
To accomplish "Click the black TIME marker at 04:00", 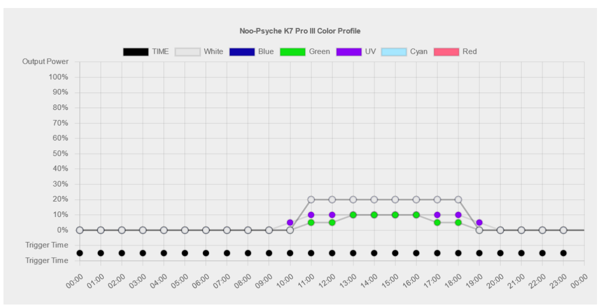I will [x=164, y=253].
